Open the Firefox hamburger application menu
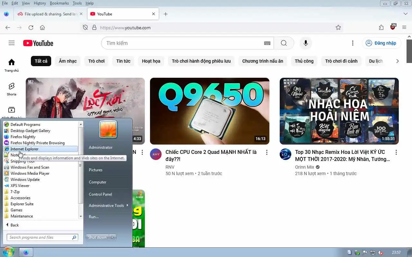The width and height of the screenshot is (412, 257). (404, 28)
